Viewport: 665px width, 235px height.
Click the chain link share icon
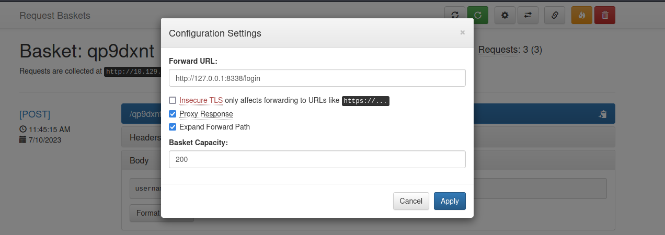[555, 15]
